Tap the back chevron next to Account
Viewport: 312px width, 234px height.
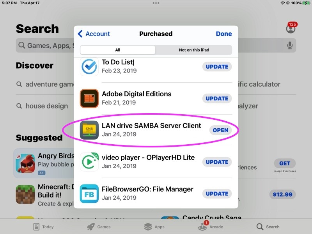click(x=80, y=34)
